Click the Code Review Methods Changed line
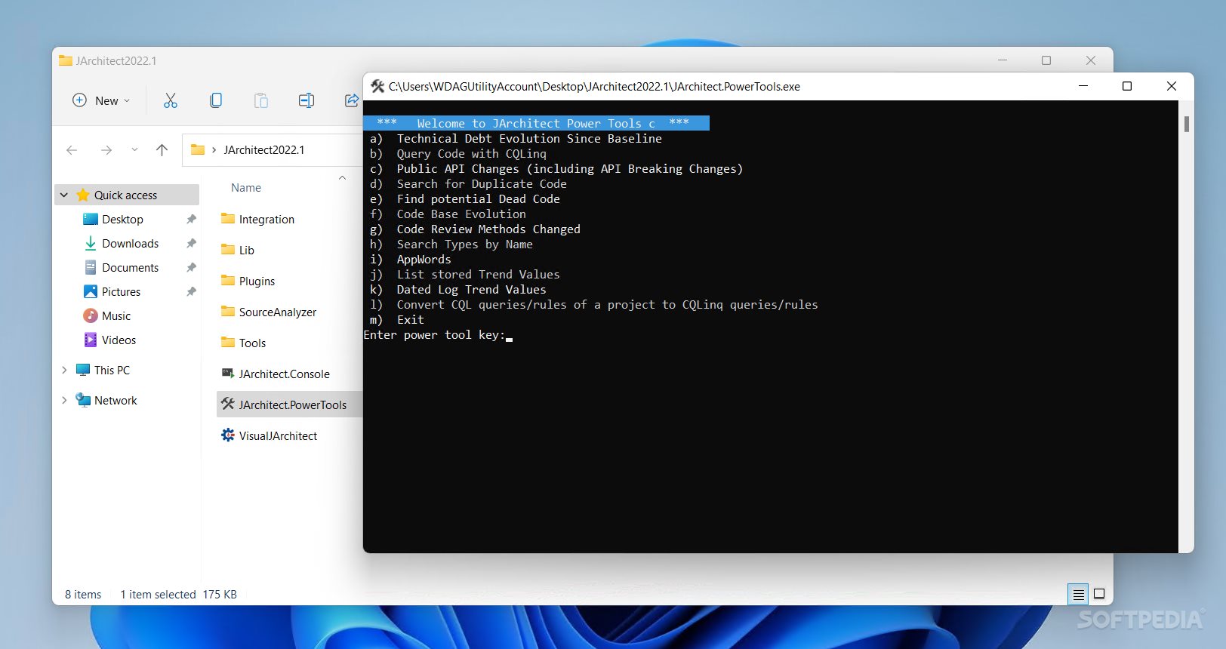 [475, 229]
